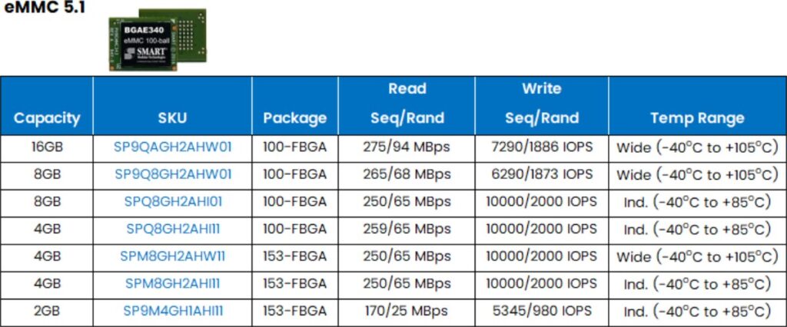Click the 5345/980 IOPS write cell
Image resolution: width=787 pixels, height=327 pixels.
(x=542, y=311)
